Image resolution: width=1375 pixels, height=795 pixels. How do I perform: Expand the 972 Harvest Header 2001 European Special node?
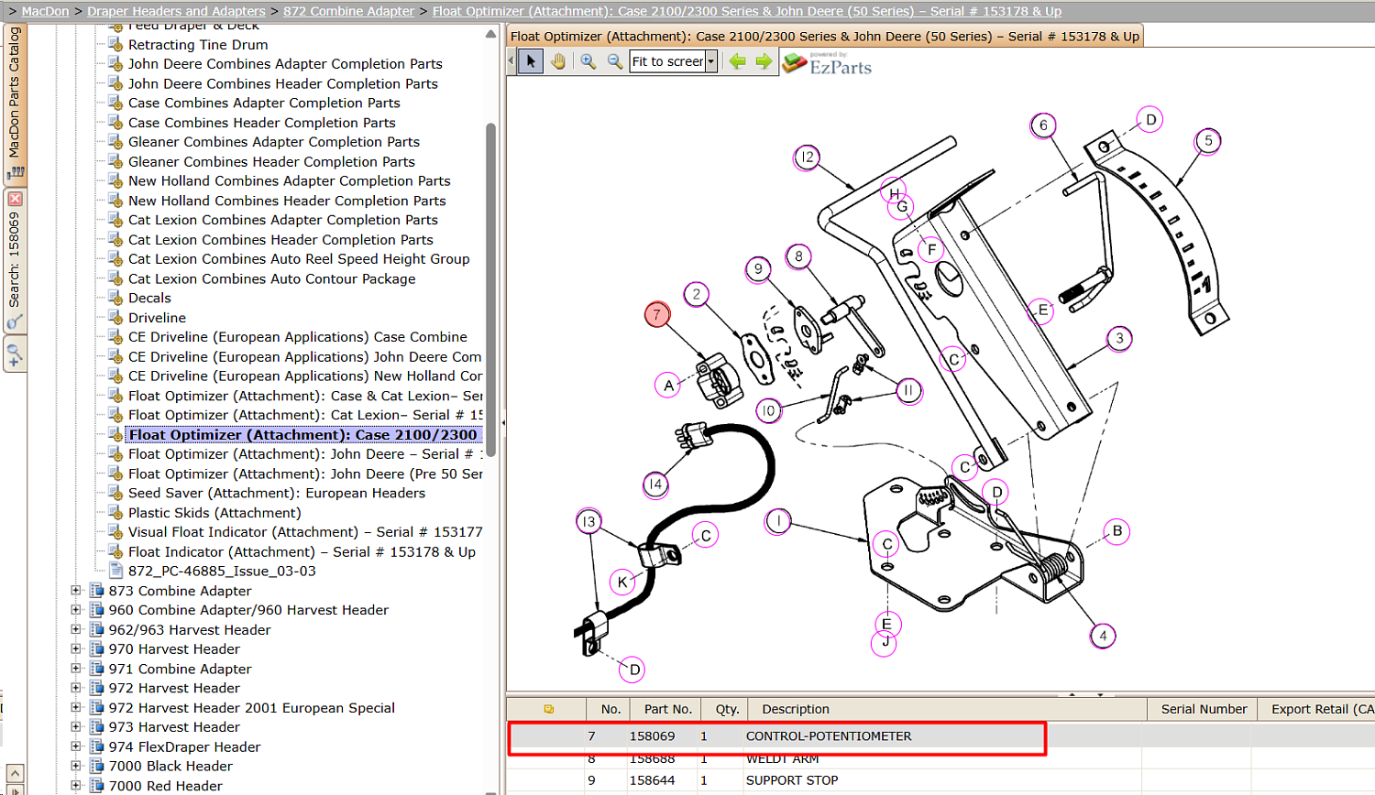point(76,708)
